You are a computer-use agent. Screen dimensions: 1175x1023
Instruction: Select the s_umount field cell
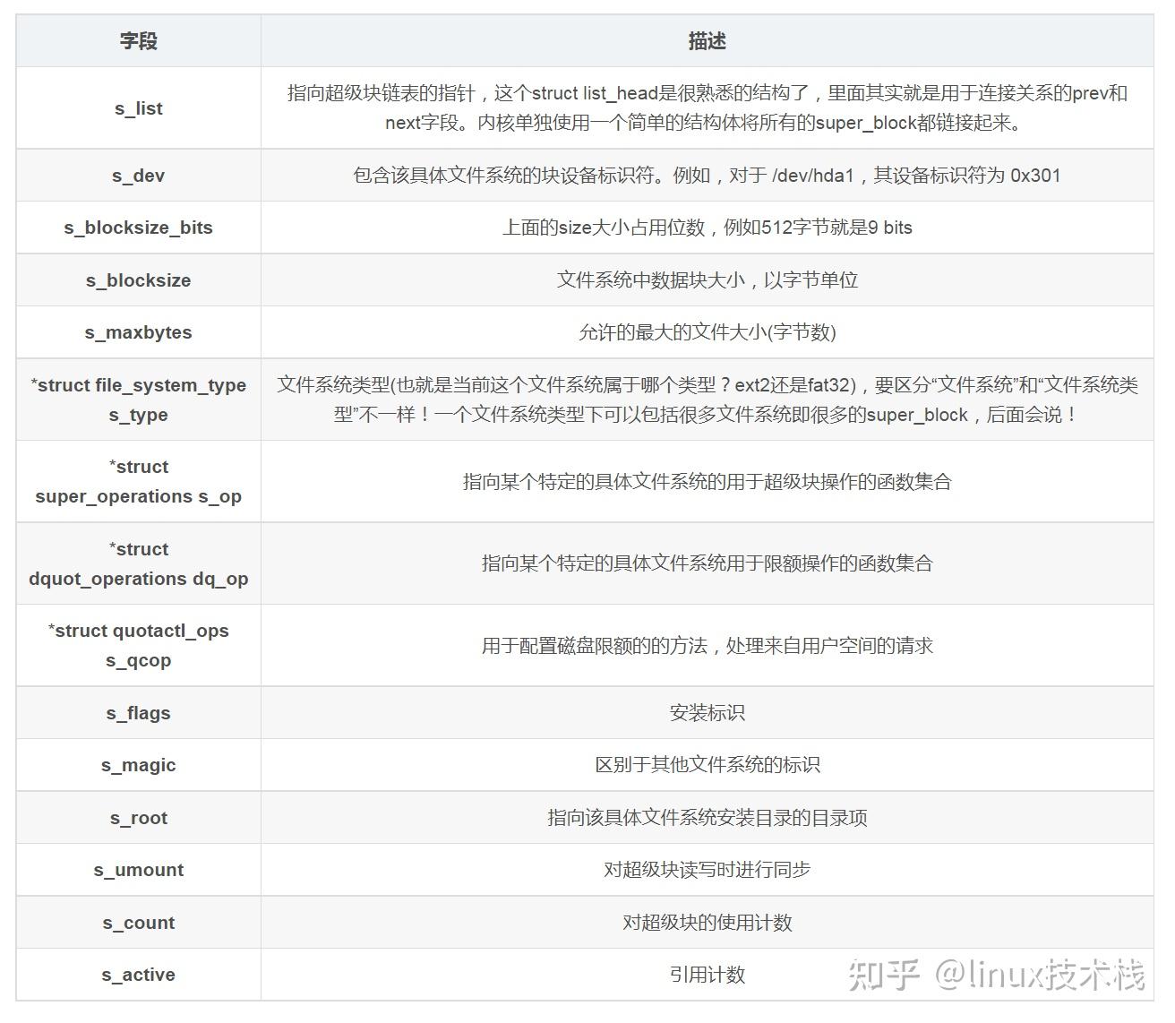coord(138,870)
